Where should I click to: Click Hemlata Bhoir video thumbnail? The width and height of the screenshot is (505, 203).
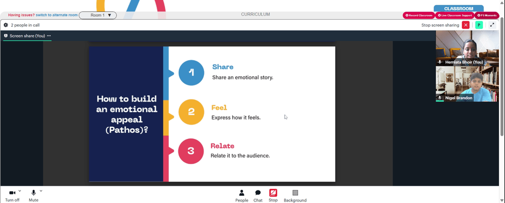467,48
